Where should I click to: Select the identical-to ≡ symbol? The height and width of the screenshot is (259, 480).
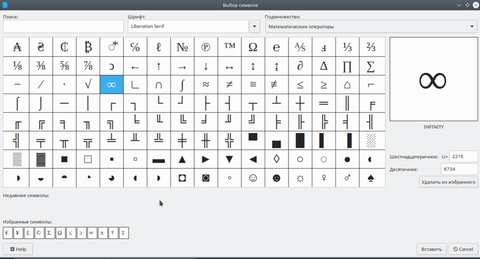[x=253, y=85]
